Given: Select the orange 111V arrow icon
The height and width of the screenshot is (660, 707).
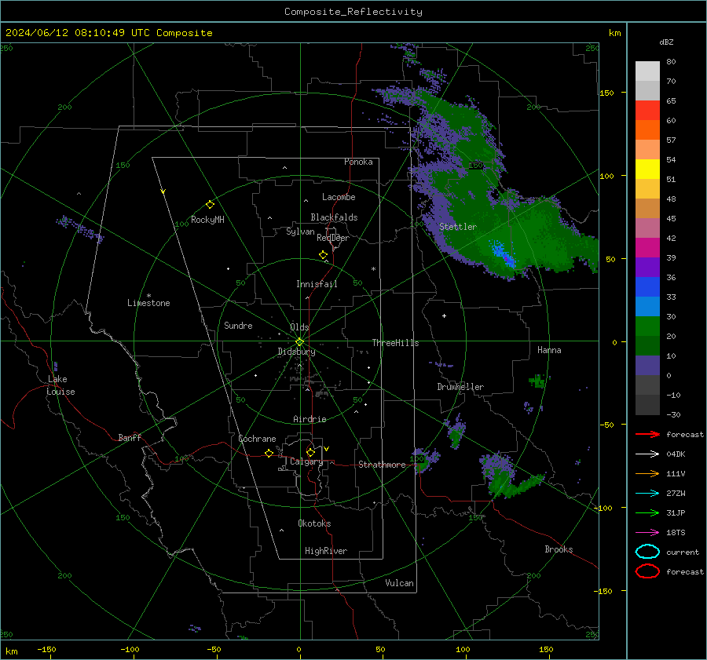Looking at the screenshot, I should 647,473.
